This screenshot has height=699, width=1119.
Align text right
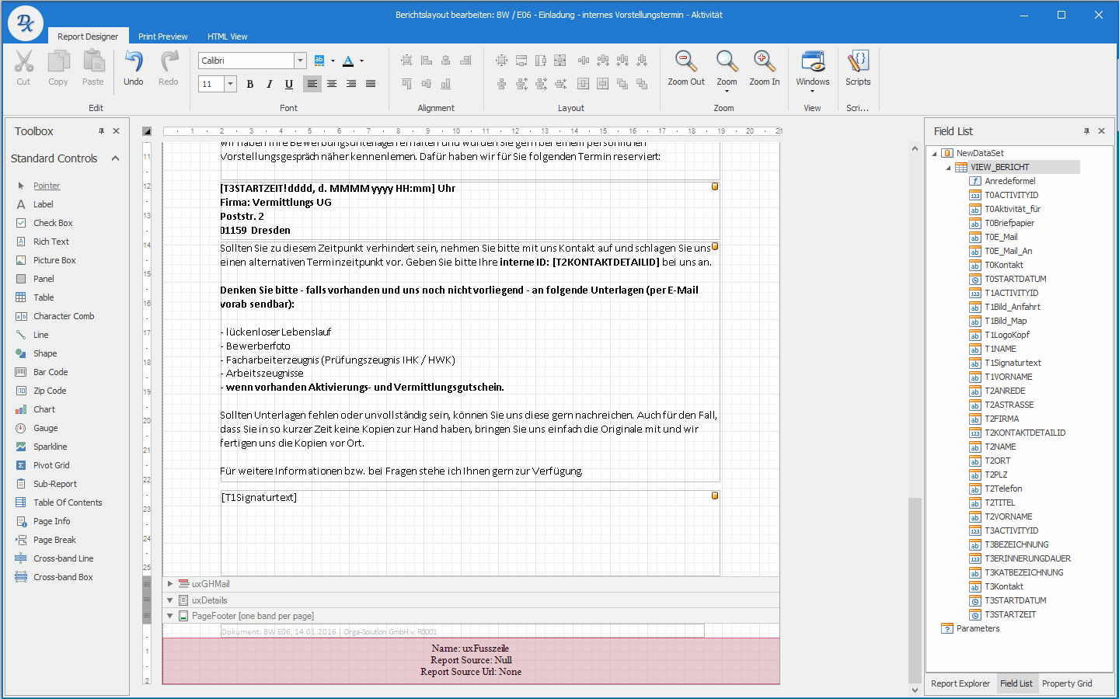351,84
